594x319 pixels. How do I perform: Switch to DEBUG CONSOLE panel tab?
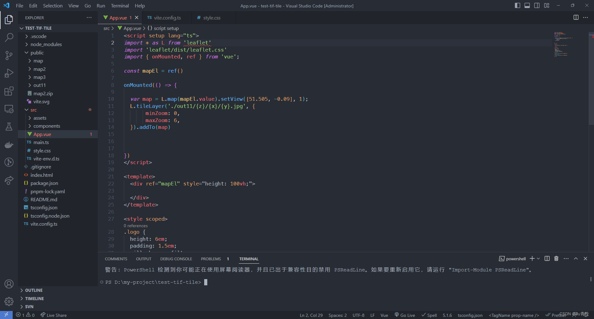176,259
